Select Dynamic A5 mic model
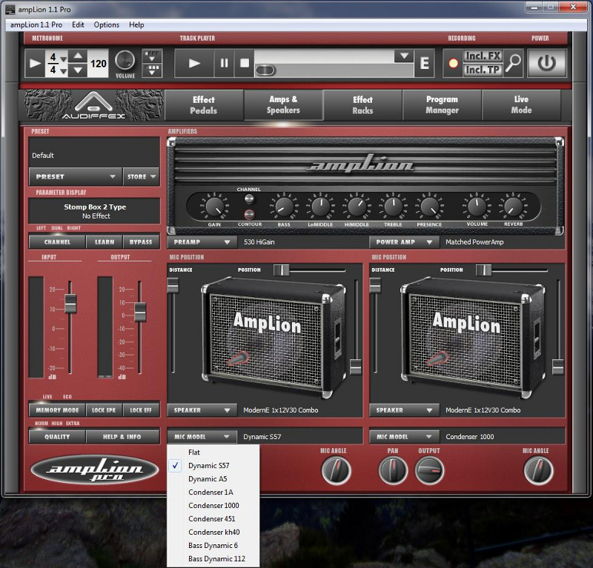Viewport: 593px width, 568px height. 213,479
